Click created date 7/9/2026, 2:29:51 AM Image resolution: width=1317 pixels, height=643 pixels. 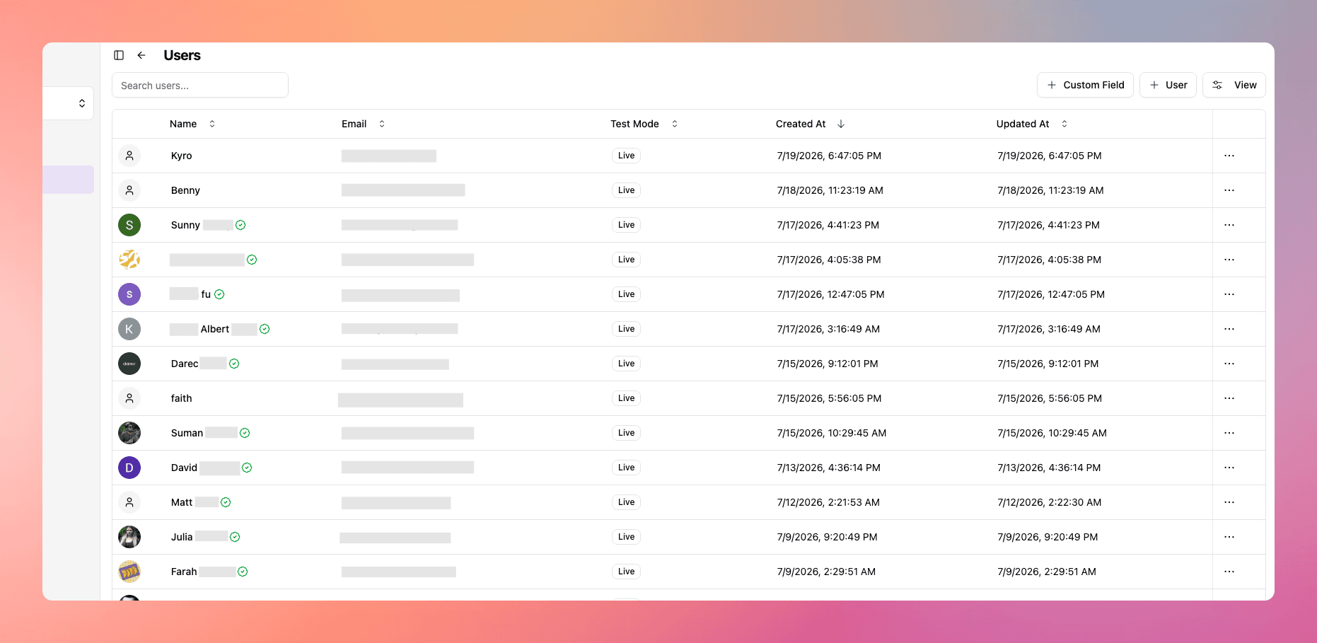pos(826,572)
